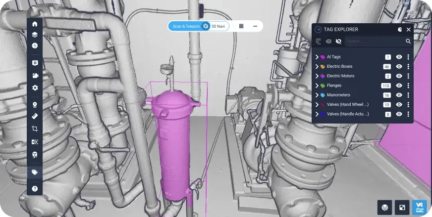Expand the AI Tags group
The width and height of the screenshot is (432, 217).
317,57
